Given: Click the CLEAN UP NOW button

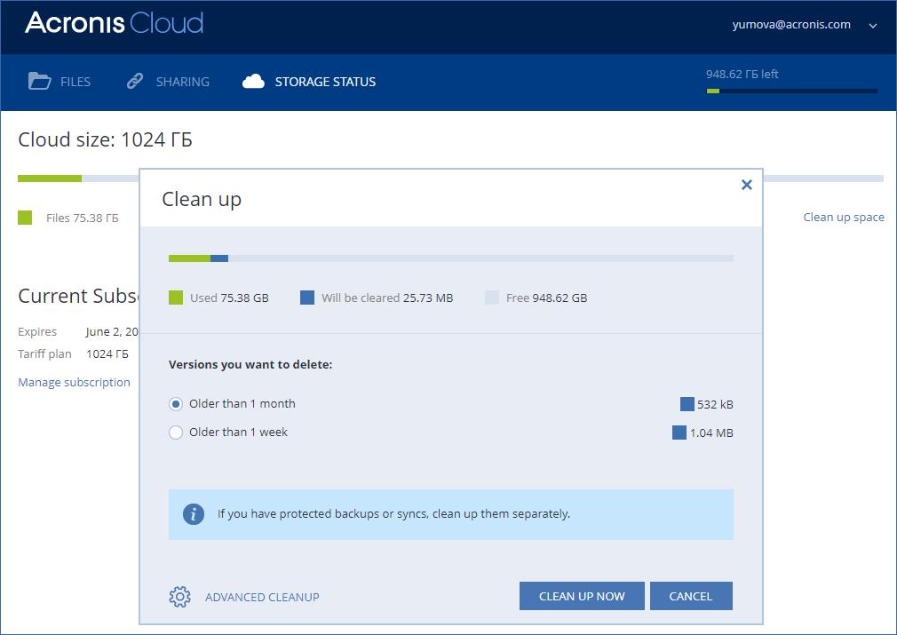Looking at the screenshot, I should 582,596.
